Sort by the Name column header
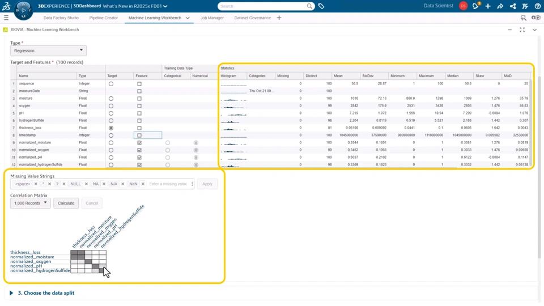This screenshot has height=306, width=544. pos(46,75)
